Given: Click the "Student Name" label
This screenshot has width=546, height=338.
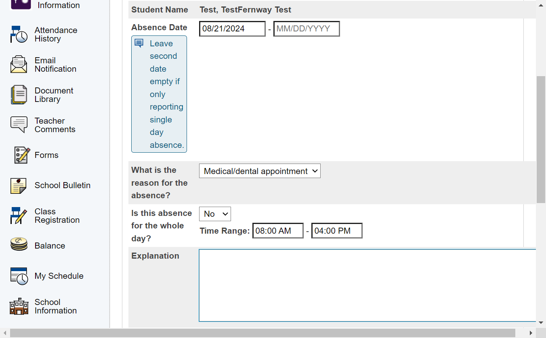Looking at the screenshot, I should pyautogui.click(x=160, y=10).
